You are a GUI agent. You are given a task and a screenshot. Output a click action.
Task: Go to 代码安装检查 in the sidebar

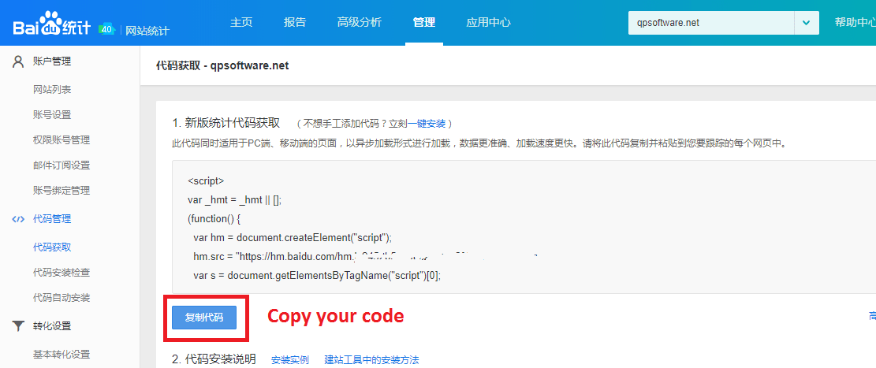pyautogui.click(x=62, y=272)
